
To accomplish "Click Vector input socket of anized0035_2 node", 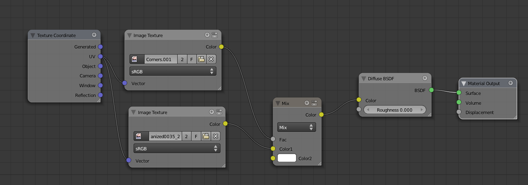I will pyautogui.click(x=129, y=161).
